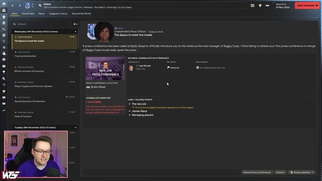Click the 'The new job' talking point
Image resolution: width=322 pixels, height=181 pixels.
point(139,104)
